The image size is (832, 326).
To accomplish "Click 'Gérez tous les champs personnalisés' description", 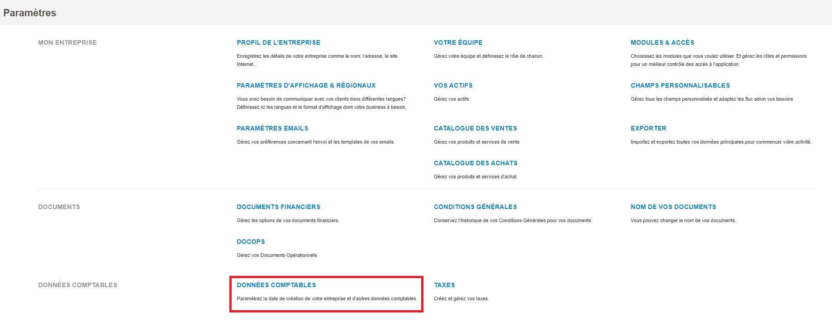I will 712,99.
